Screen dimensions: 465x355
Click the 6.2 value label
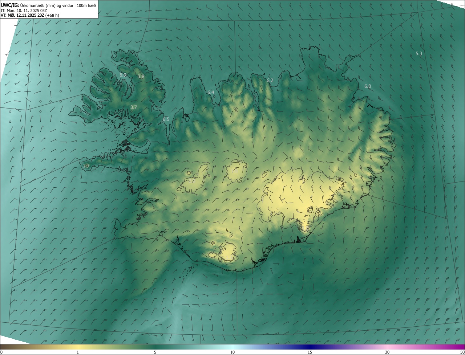[270, 80]
